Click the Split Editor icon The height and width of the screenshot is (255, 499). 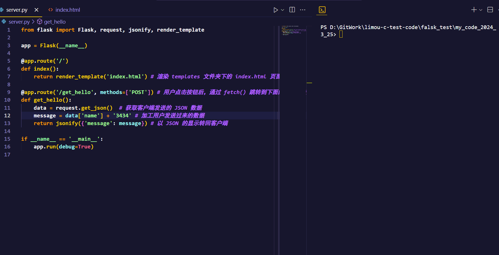tap(292, 10)
